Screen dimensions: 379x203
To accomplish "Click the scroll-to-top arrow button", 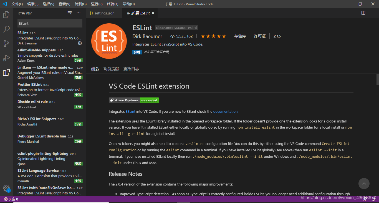I will 364,184.
